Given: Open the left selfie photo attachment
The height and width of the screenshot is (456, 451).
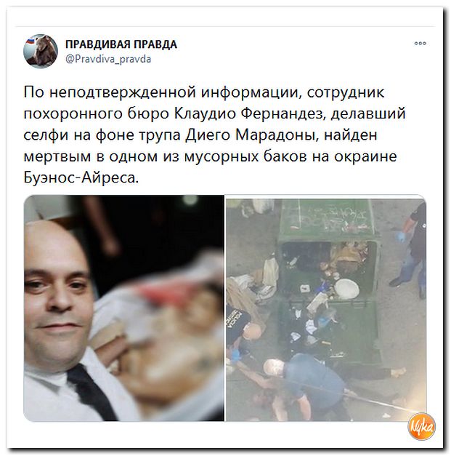Looking at the screenshot, I should tap(123, 308).
